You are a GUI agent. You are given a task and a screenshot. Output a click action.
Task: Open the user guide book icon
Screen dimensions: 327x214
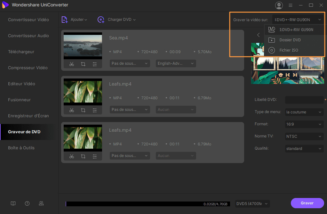[13, 203]
